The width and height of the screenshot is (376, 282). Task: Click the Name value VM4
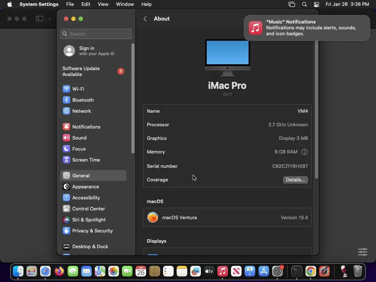pos(303,111)
